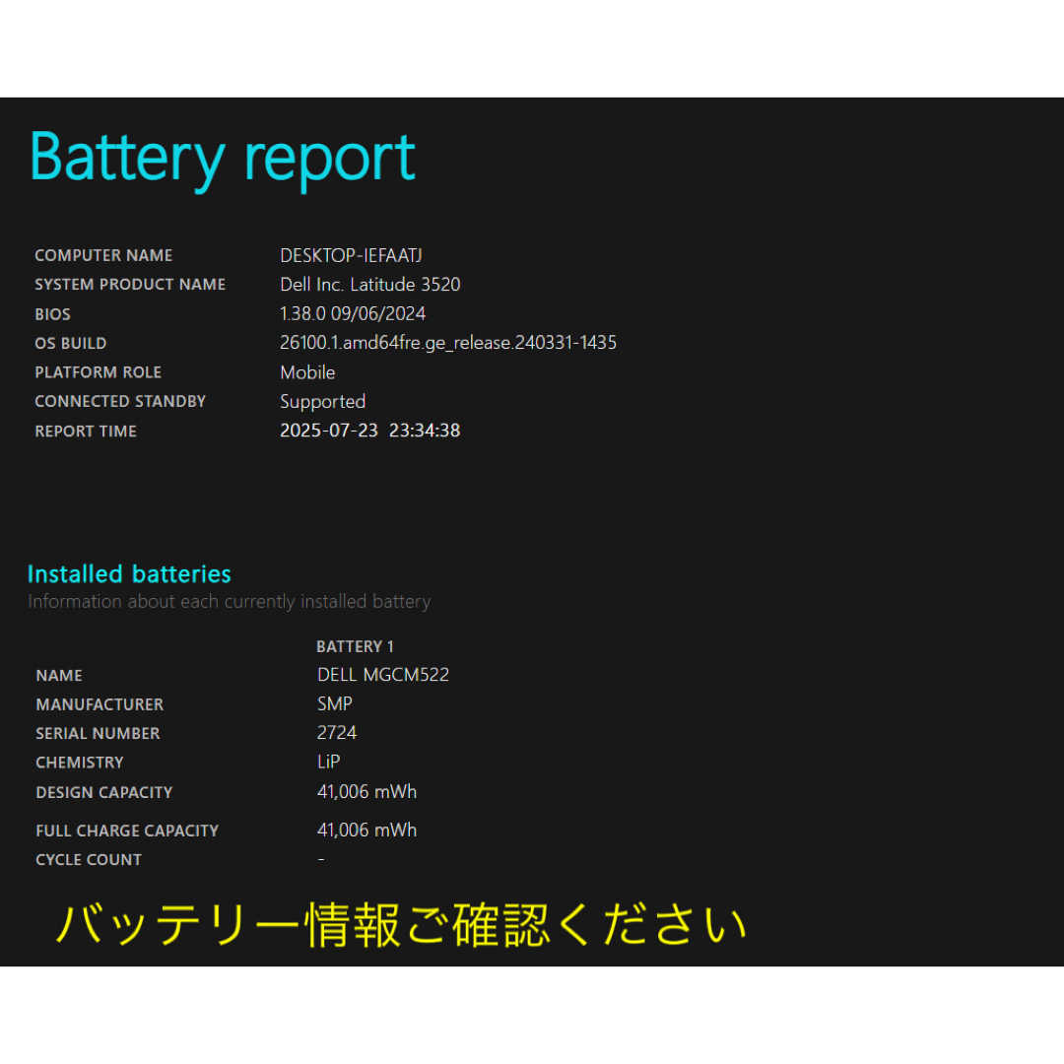Click the CHEMISTRY row label
The height and width of the screenshot is (1064, 1064).
click(x=80, y=763)
